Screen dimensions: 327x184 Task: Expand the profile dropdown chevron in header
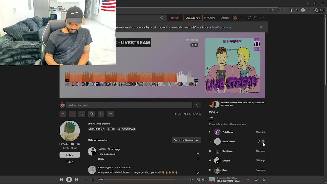(x=241, y=18)
